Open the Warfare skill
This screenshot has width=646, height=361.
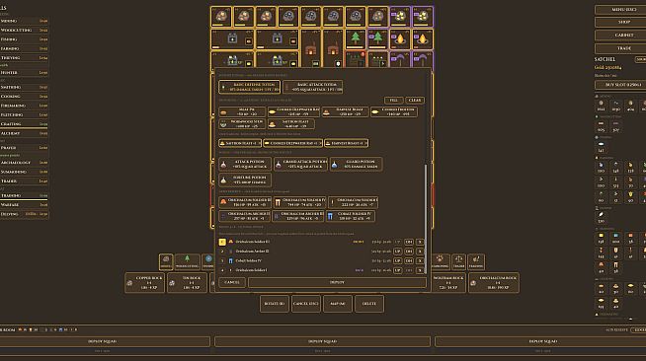(24, 205)
